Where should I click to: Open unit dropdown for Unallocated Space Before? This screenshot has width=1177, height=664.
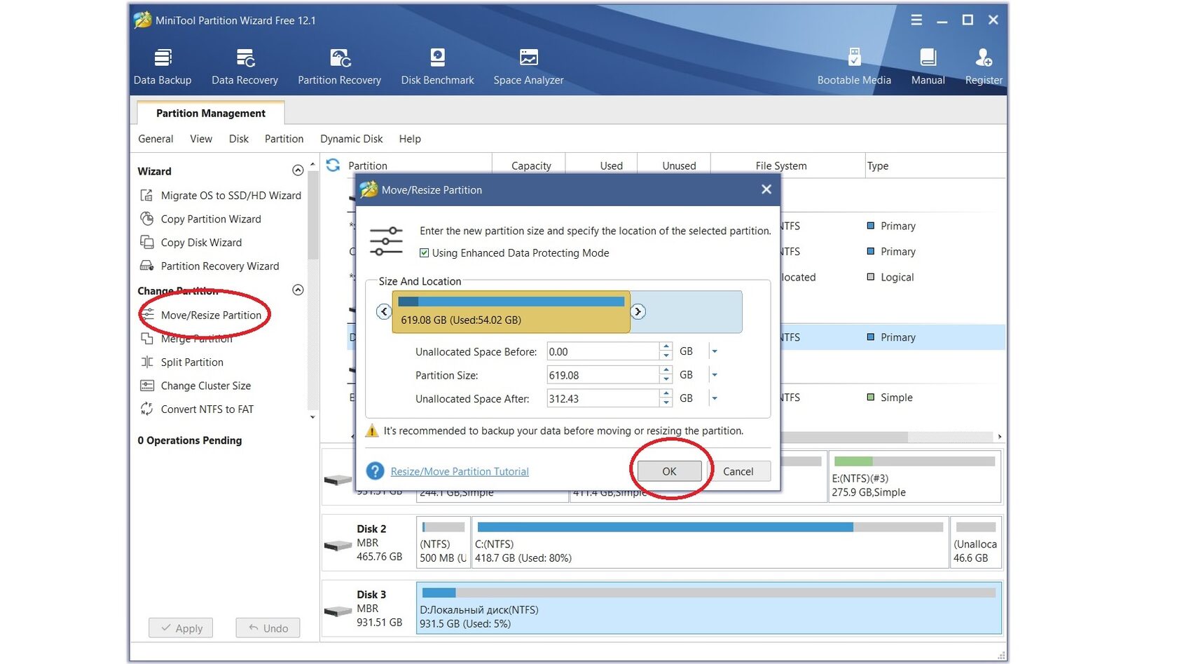[715, 351]
